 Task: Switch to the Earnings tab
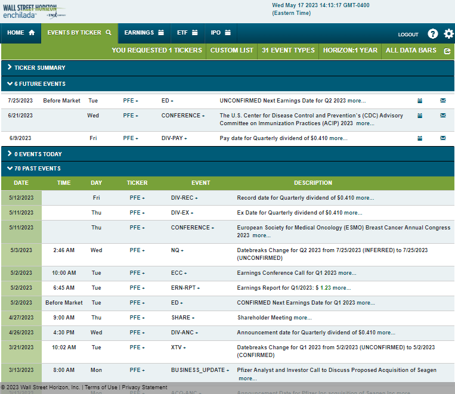pyautogui.click(x=144, y=33)
